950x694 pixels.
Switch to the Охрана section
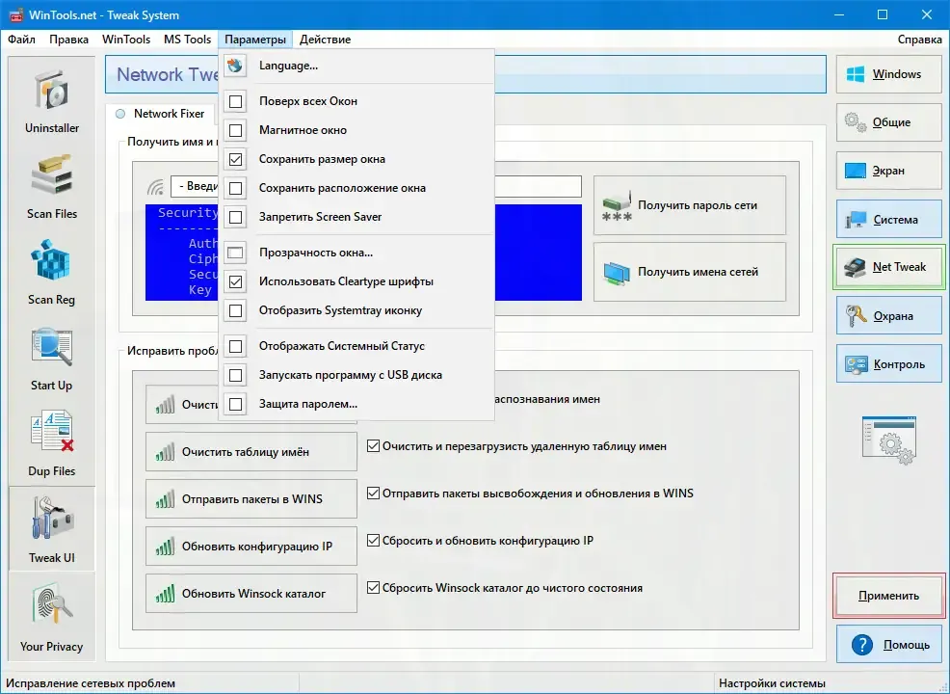pyautogui.click(x=888, y=316)
